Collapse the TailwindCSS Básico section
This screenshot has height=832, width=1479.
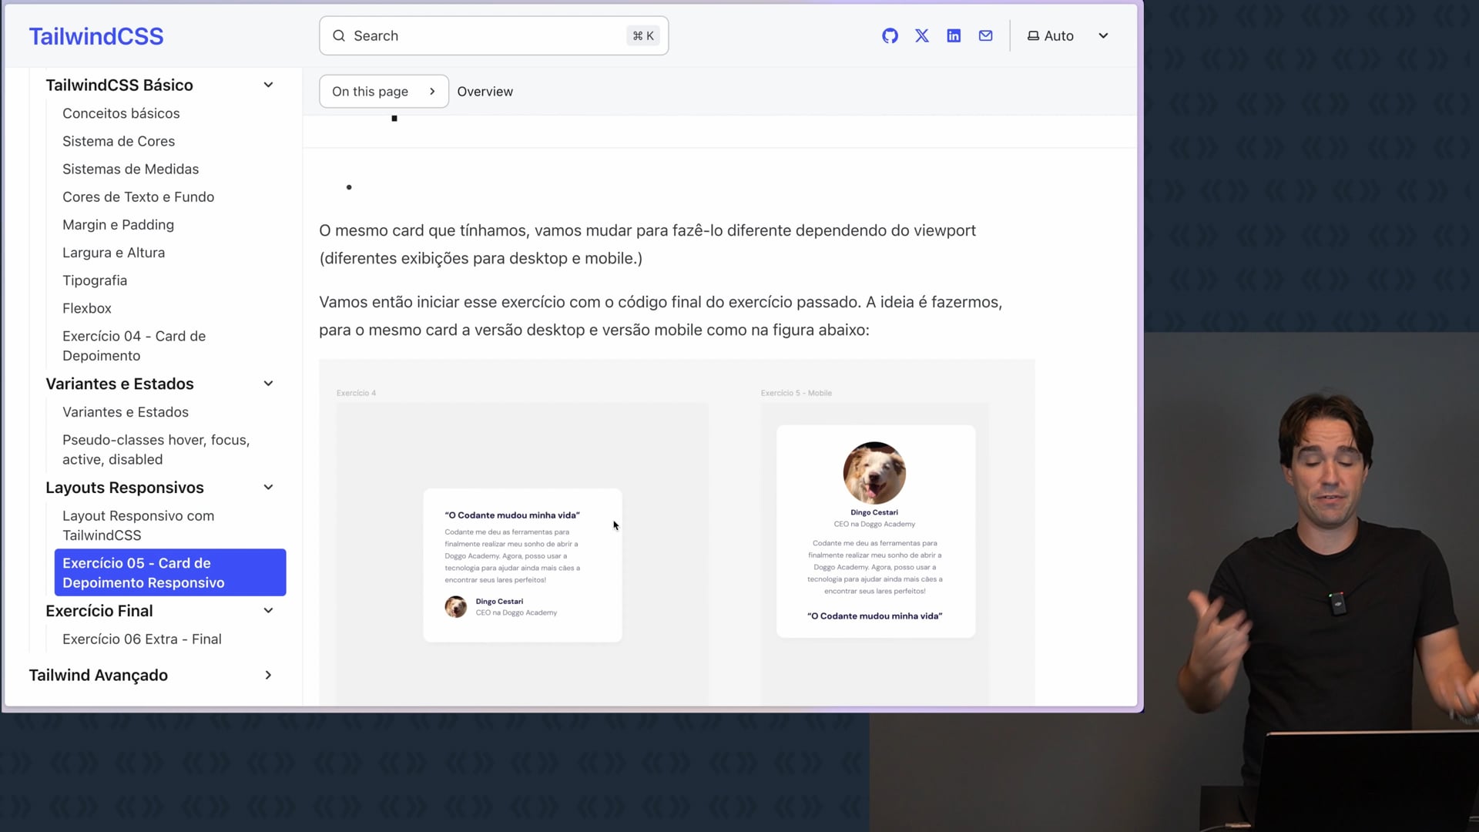pyautogui.click(x=268, y=85)
